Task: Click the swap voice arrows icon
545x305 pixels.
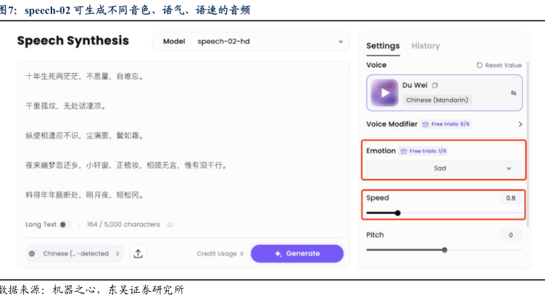Action: coord(513,93)
